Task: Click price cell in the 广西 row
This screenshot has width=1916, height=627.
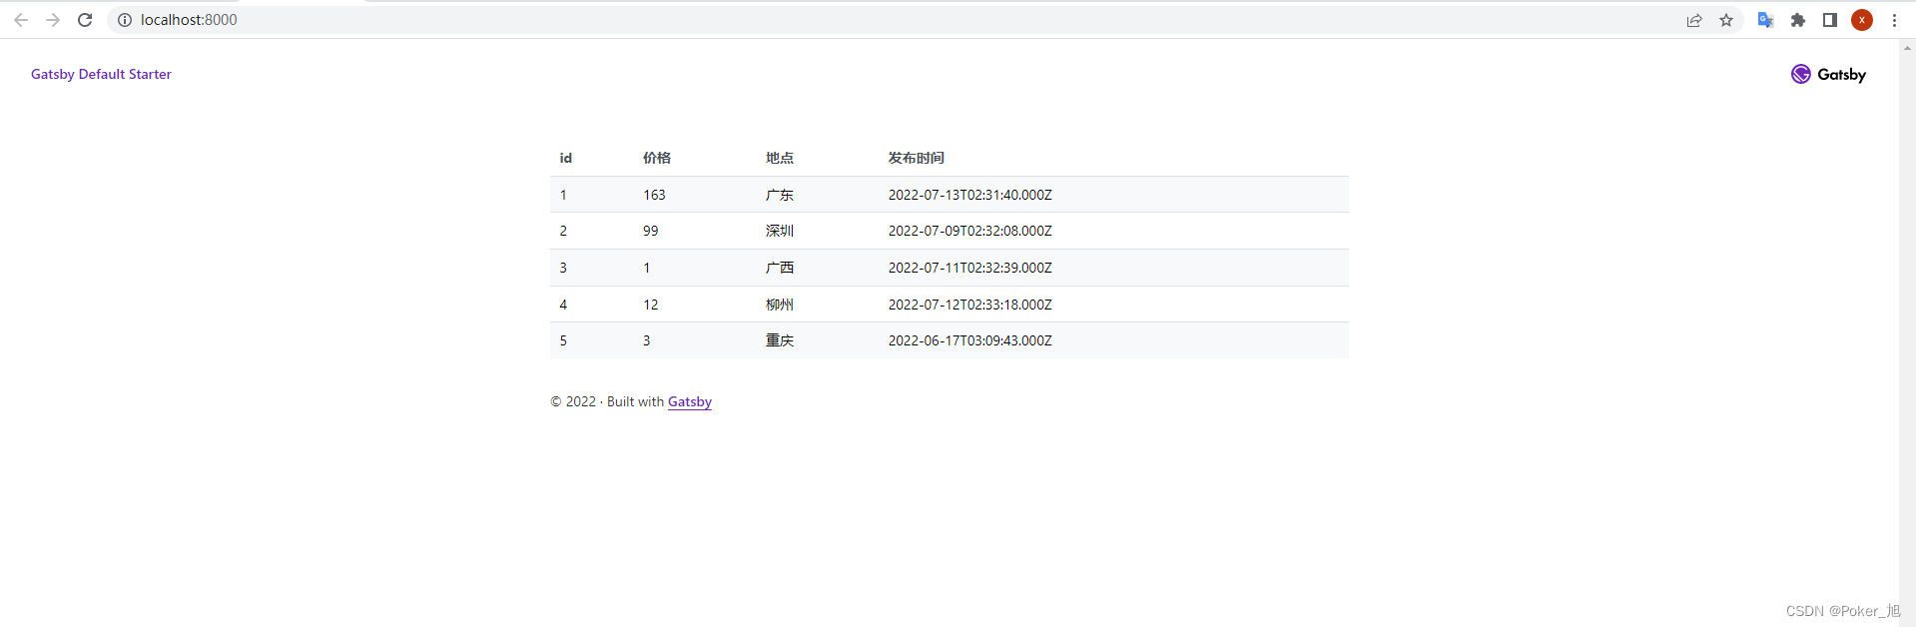Action: coord(647,268)
